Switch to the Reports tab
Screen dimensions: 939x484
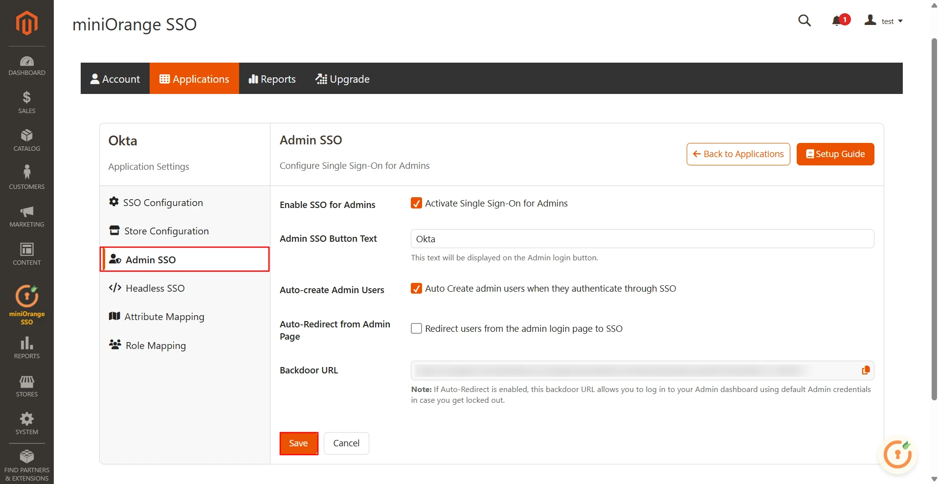click(272, 79)
